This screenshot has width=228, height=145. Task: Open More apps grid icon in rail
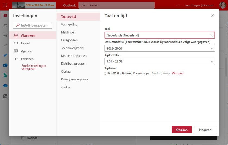[5, 96]
